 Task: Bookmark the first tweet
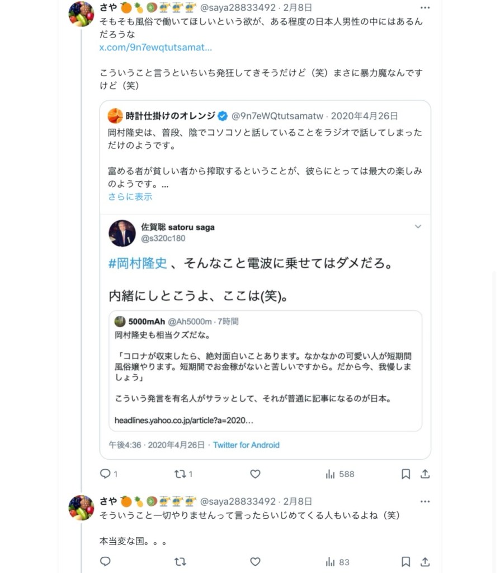[406, 474]
